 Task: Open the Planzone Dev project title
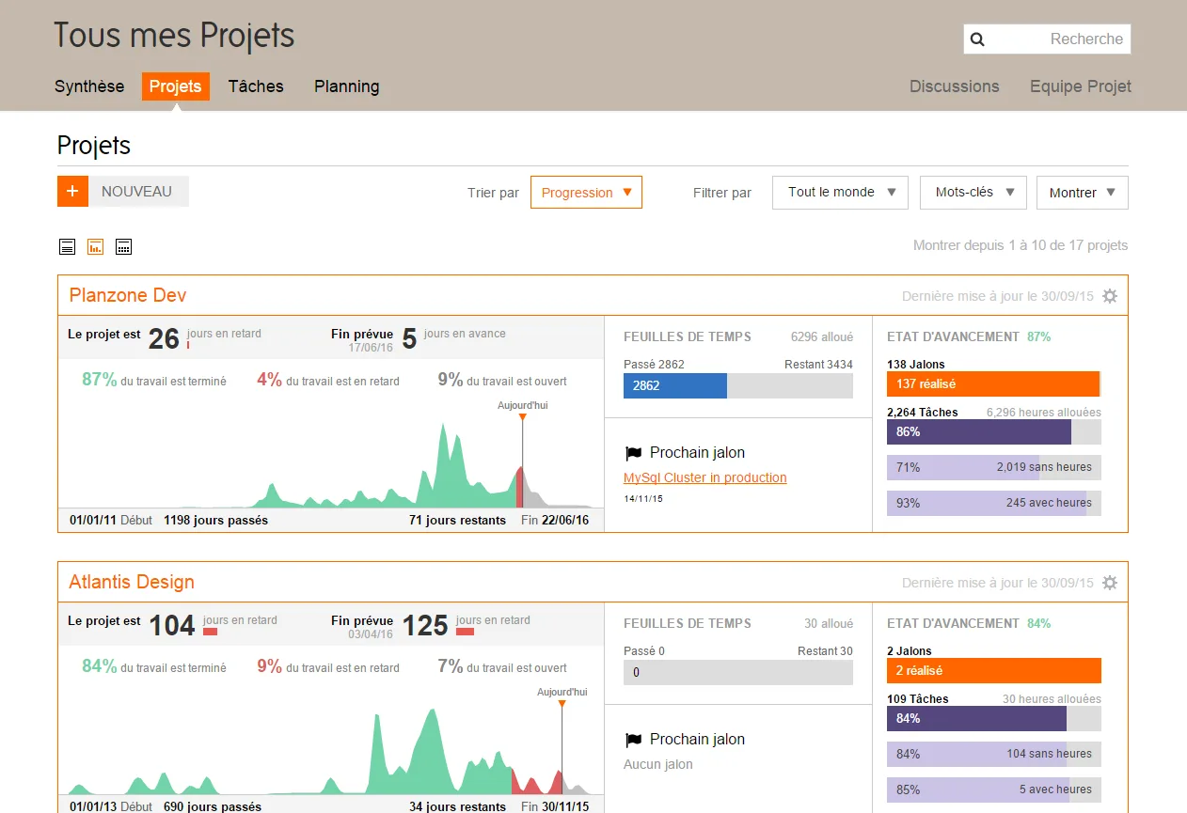[x=128, y=295]
